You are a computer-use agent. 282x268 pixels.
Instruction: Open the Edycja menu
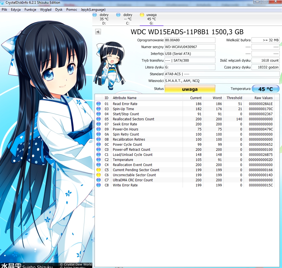click(x=16, y=10)
